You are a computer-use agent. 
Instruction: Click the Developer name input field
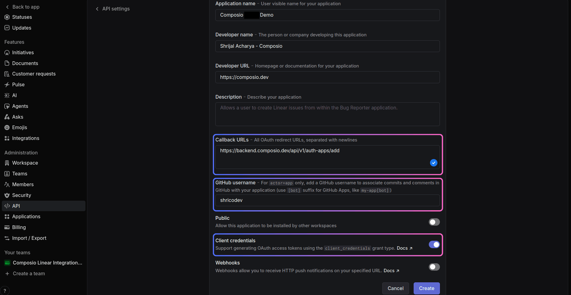tap(327, 46)
